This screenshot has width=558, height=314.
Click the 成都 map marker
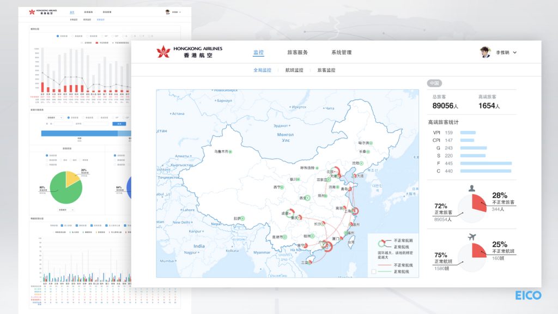tap(290, 212)
